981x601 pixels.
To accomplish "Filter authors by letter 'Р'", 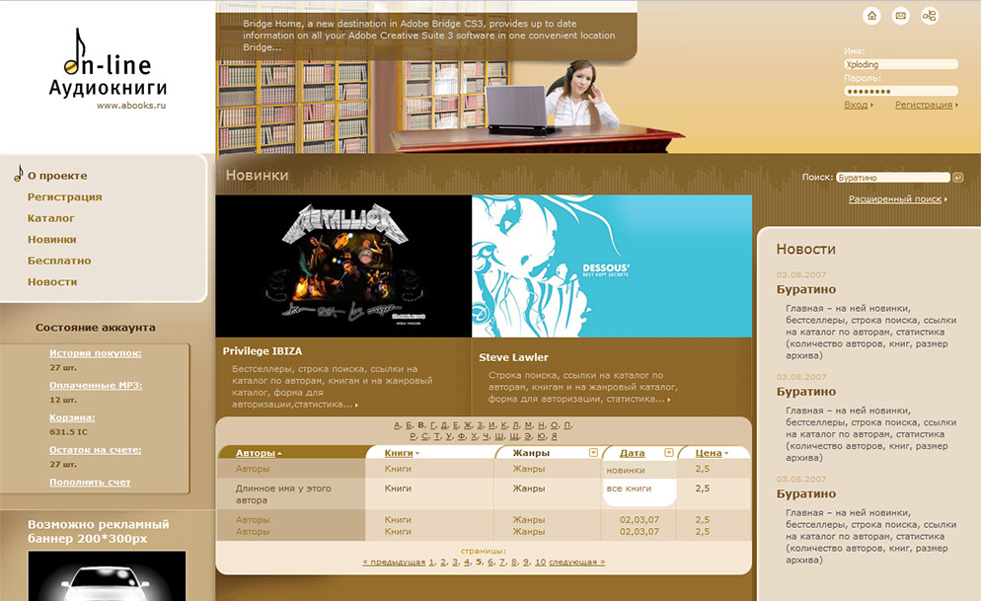I will (x=413, y=436).
